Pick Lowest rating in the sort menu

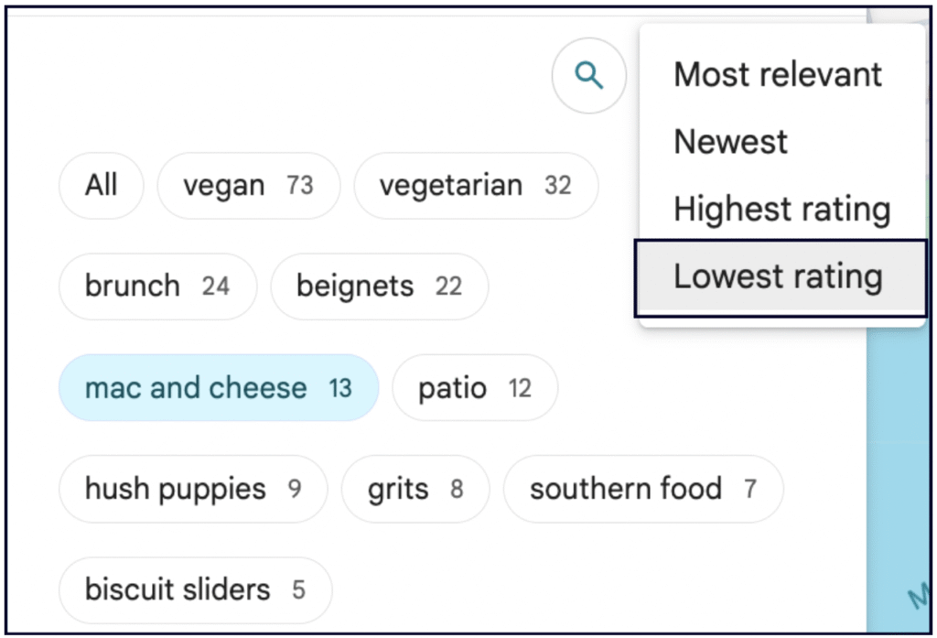click(779, 276)
